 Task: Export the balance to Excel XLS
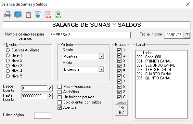pyautogui.click(x=58, y=15)
